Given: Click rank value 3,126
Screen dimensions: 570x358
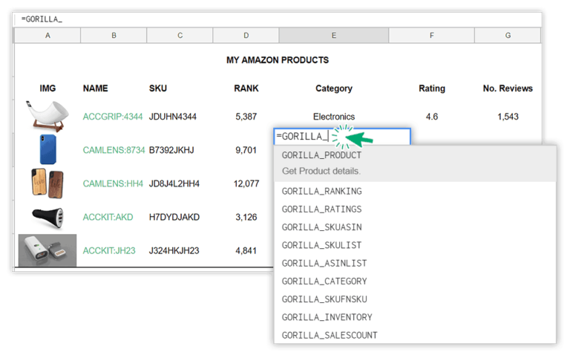Looking at the screenshot, I should point(246,217).
